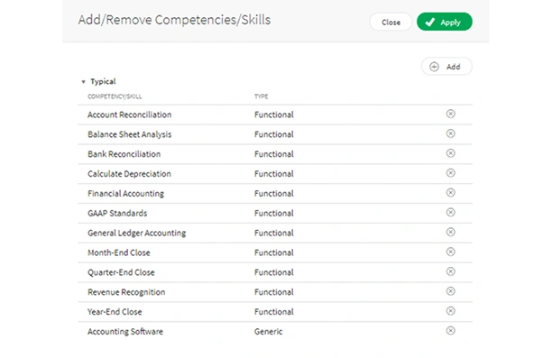Select the Financial Accounting row text

click(125, 194)
